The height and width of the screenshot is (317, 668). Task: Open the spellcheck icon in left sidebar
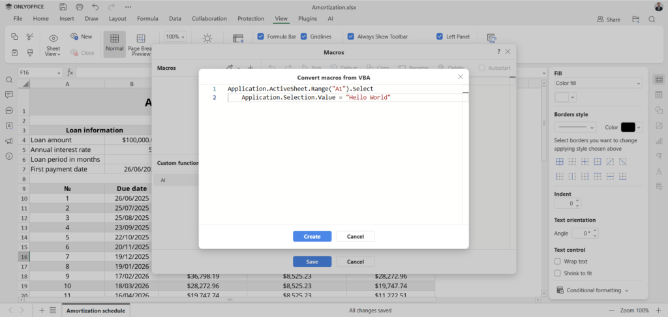(x=9, y=126)
